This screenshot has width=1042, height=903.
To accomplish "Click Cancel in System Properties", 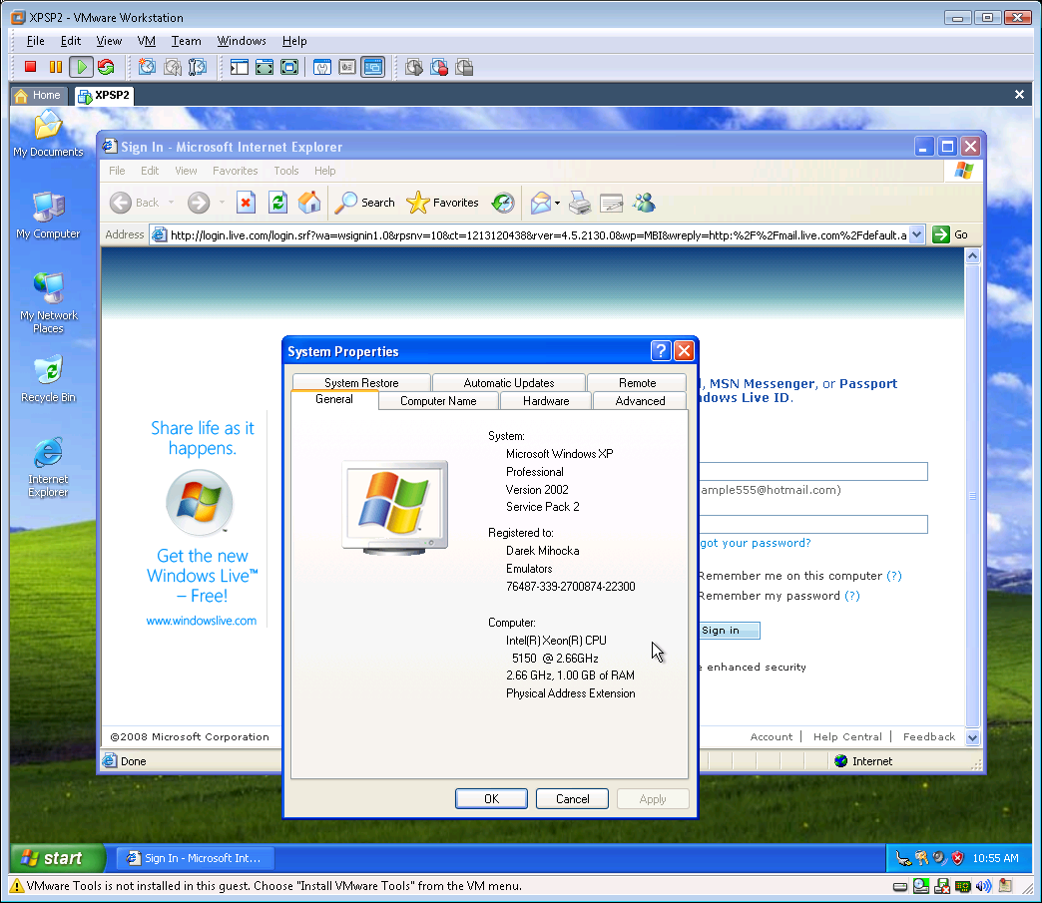I will point(572,798).
